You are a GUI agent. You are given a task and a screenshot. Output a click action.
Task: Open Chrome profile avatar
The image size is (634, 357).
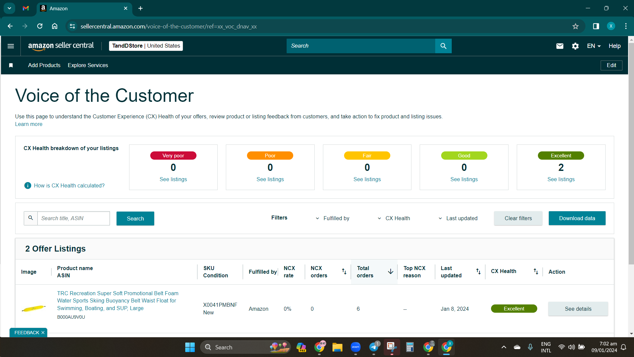611,26
